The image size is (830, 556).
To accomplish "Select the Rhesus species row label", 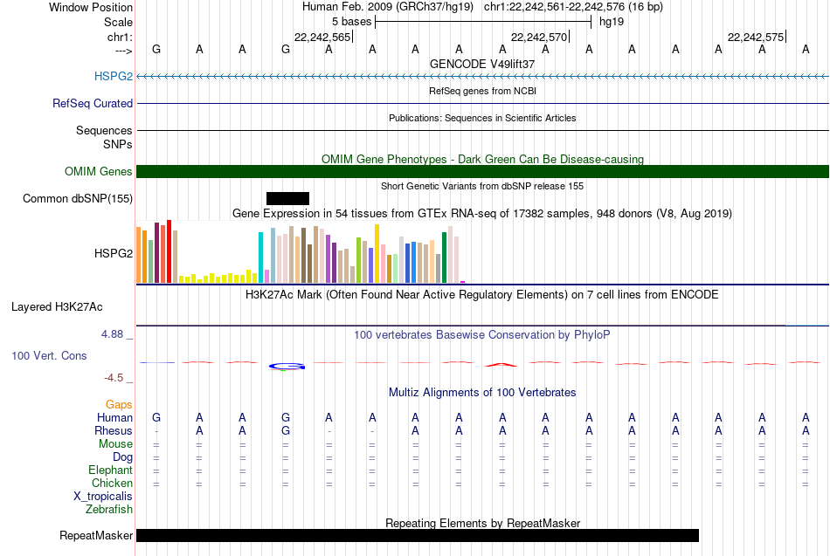I will [114, 430].
